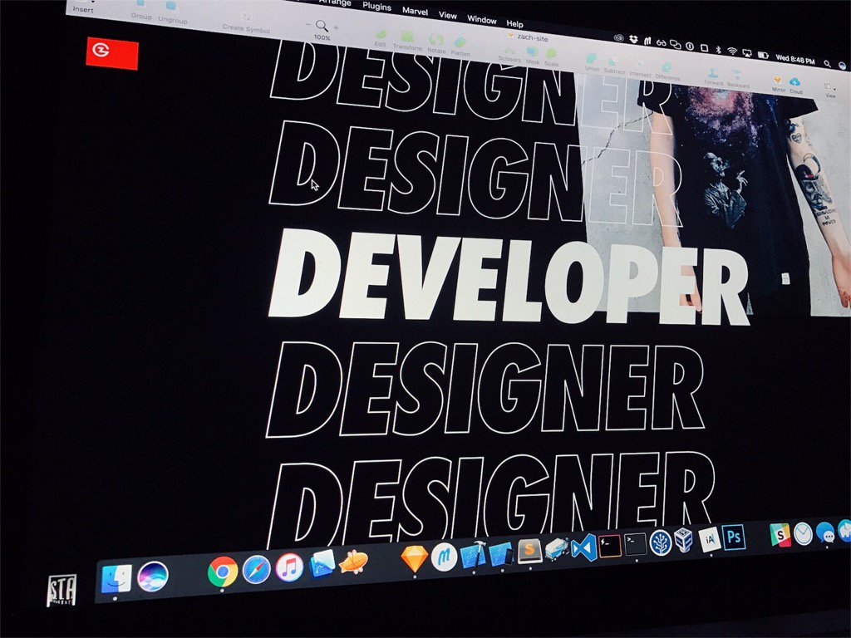
Task: Open Marvel app from the Dock
Action: click(444, 556)
